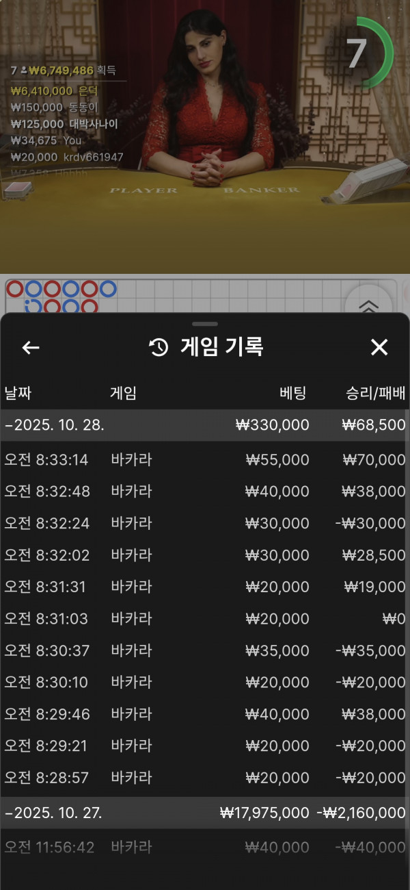Open the 오전 8:31:03 round with ₩0 result

(205, 619)
